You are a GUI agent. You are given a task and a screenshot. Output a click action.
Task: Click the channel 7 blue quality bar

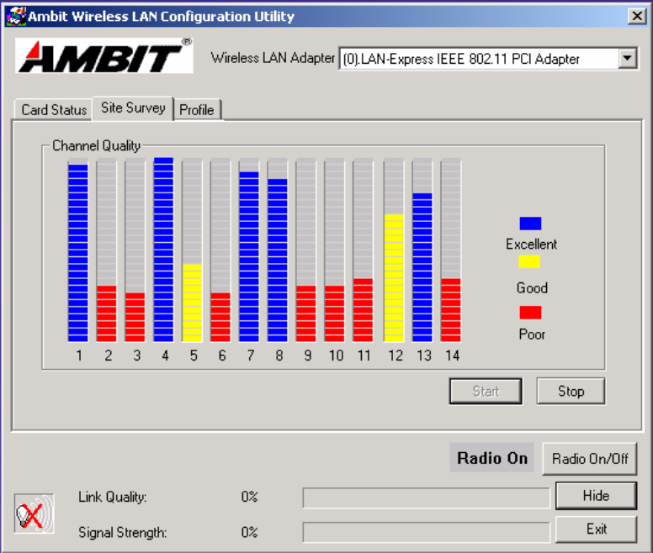249,256
